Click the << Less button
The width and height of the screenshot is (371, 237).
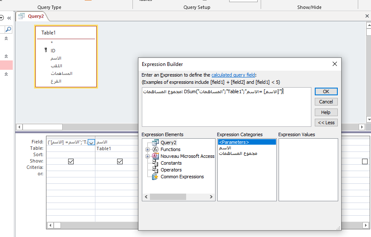(326, 123)
